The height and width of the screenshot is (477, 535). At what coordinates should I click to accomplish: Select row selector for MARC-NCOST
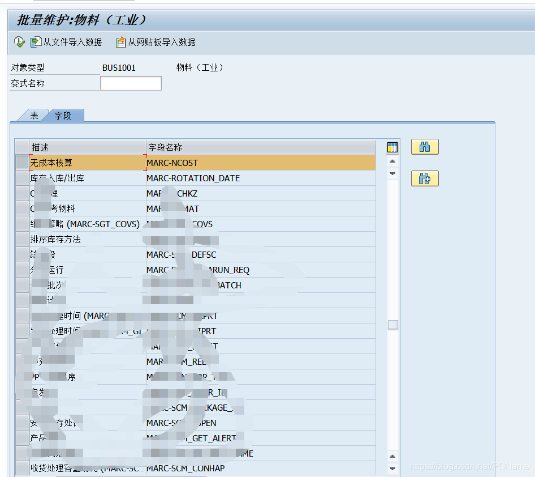coord(22,163)
